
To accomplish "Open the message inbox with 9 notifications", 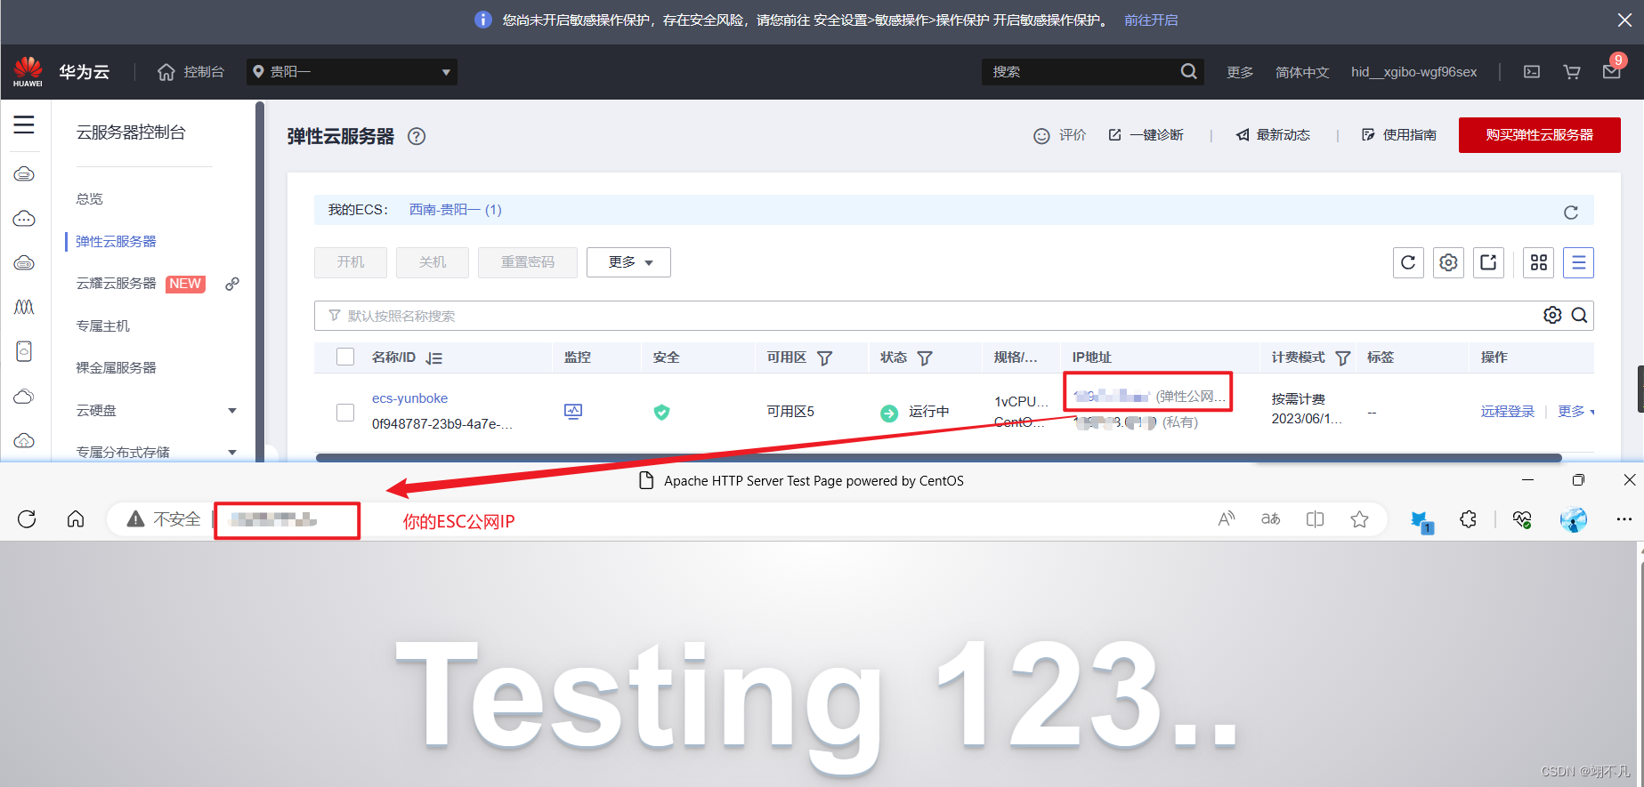I will (x=1612, y=72).
